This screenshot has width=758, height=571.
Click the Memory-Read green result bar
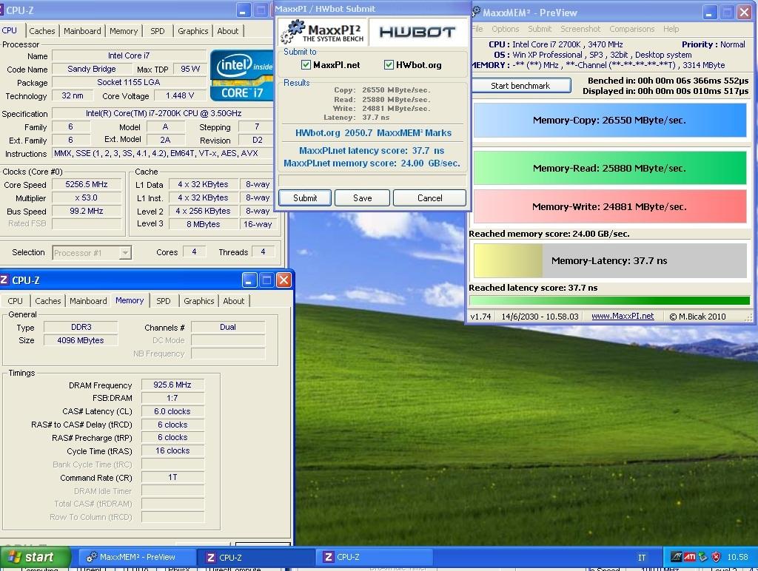point(610,168)
